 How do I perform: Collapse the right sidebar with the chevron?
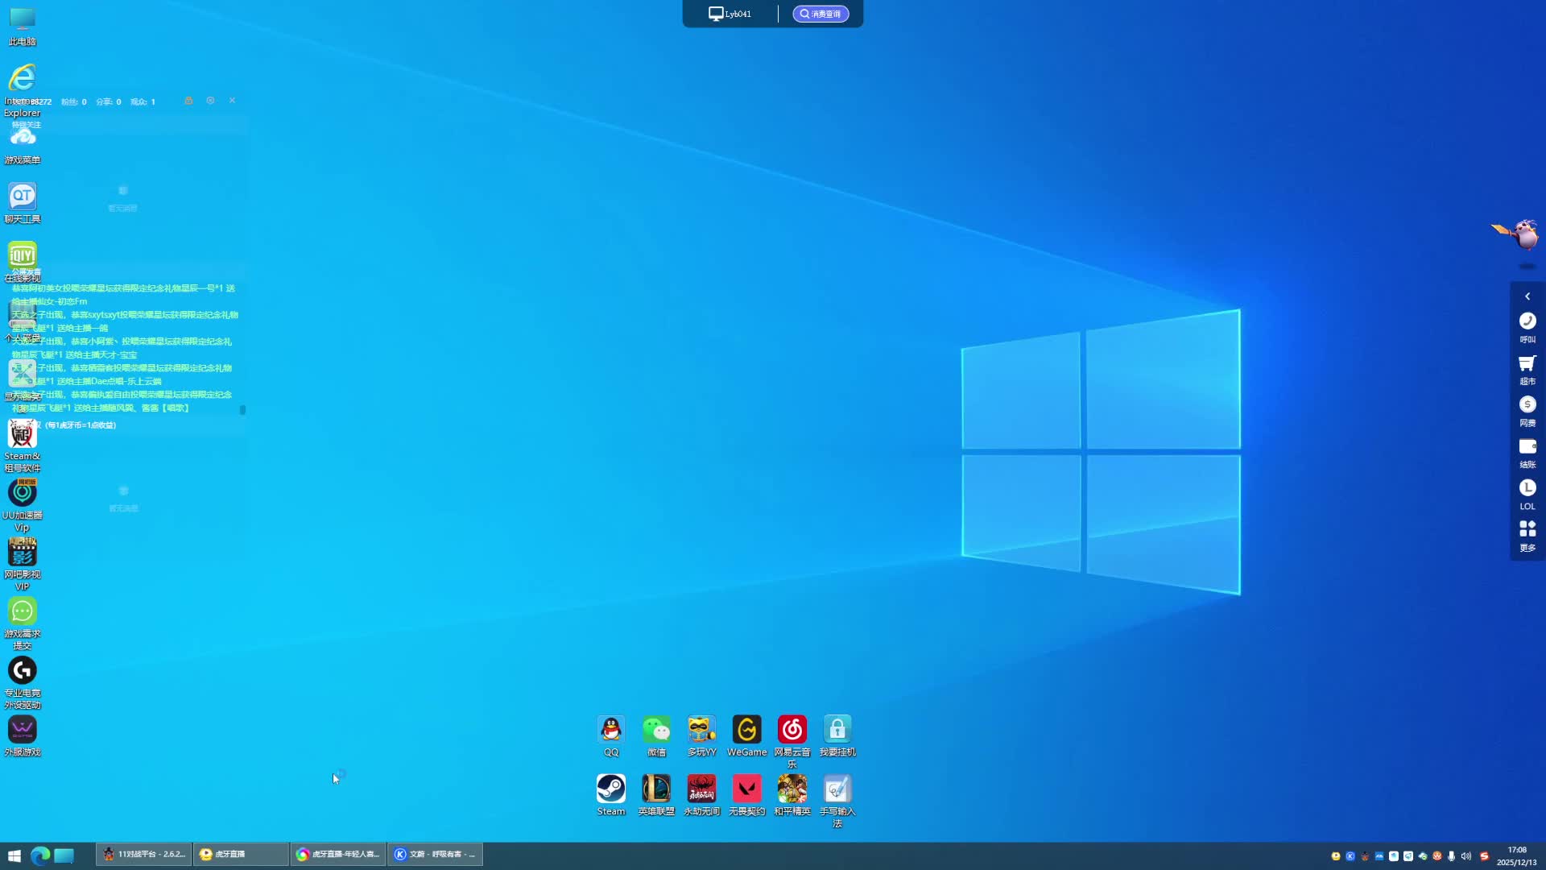1527,296
